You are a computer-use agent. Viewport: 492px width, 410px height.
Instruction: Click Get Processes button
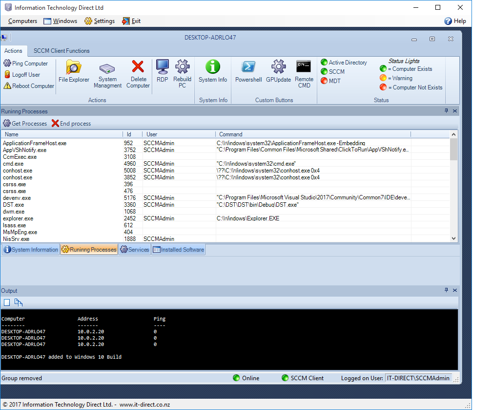coord(25,124)
